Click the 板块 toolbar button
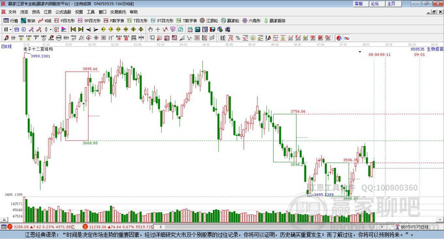The width and height of the screenshot is (444, 239). (x=28, y=21)
